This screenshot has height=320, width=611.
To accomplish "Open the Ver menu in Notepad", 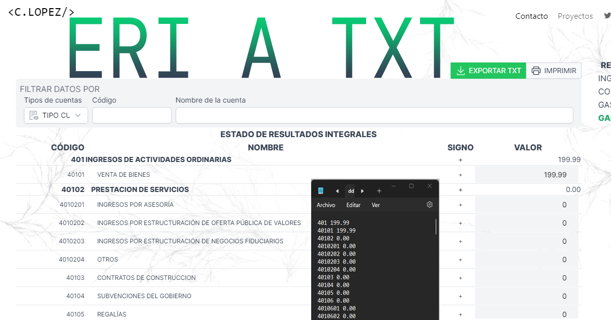I will [376, 205].
